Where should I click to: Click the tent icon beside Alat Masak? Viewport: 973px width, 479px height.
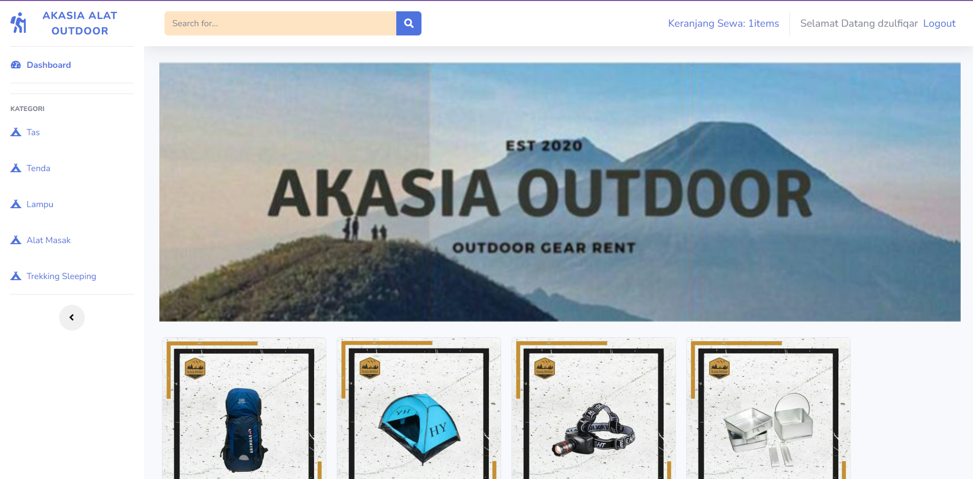16,240
